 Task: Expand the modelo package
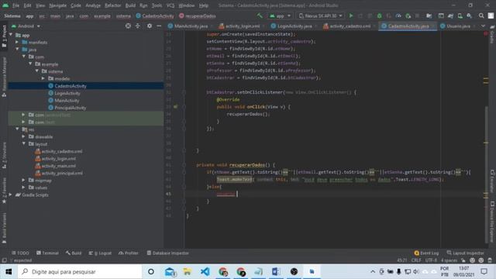[x=43, y=78]
